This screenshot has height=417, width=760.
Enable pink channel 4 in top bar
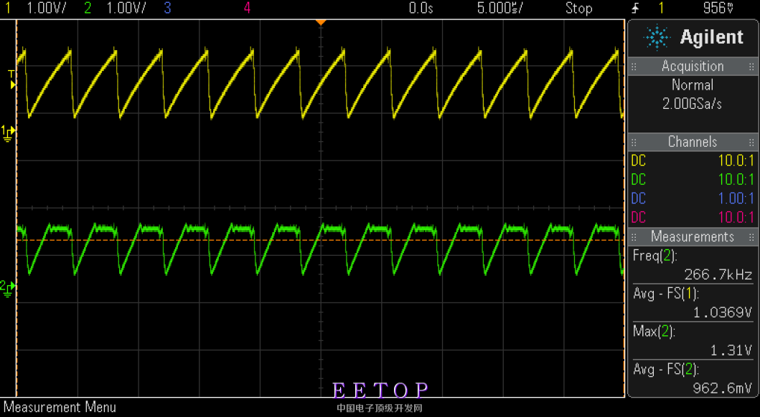pos(247,8)
